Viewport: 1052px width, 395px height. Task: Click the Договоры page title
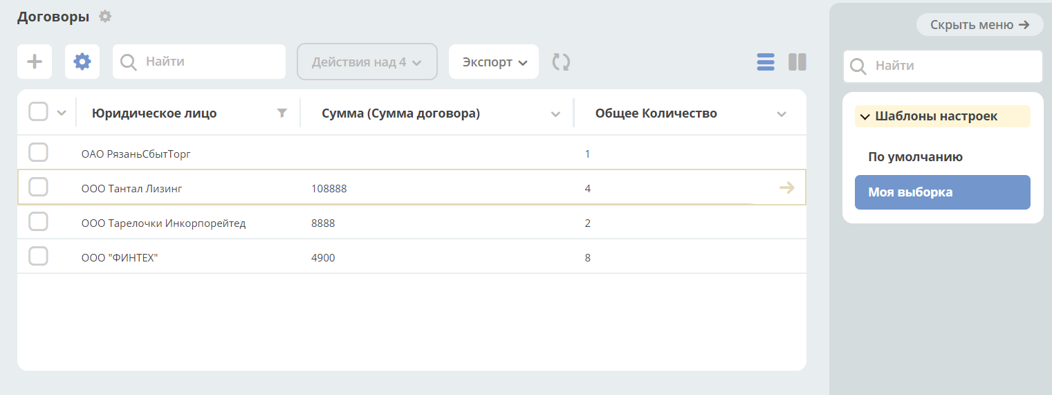[53, 17]
